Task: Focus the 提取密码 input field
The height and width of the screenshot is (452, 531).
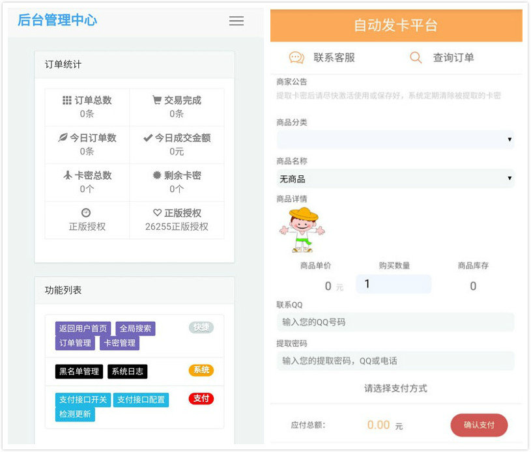Action: coord(395,361)
